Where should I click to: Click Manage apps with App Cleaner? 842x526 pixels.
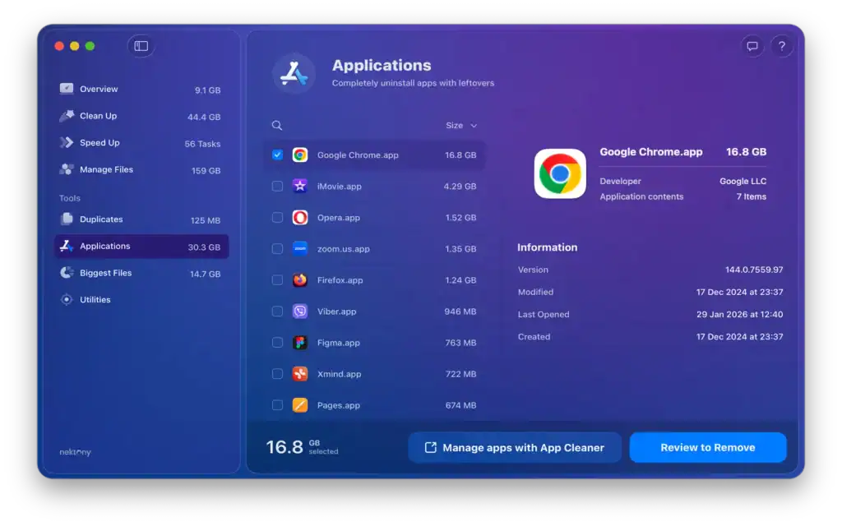tap(515, 447)
